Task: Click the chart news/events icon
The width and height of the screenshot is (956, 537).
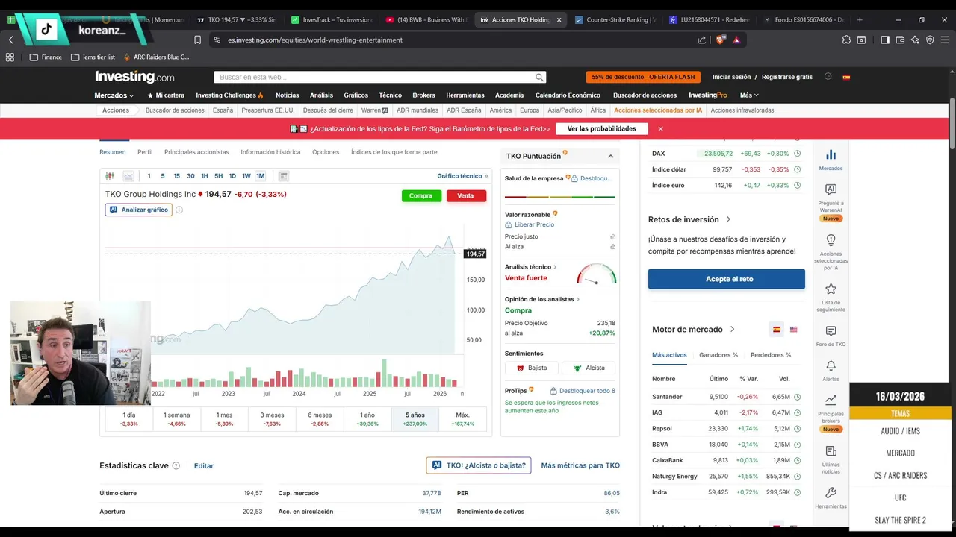Action: pyautogui.click(x=283, y=176)
